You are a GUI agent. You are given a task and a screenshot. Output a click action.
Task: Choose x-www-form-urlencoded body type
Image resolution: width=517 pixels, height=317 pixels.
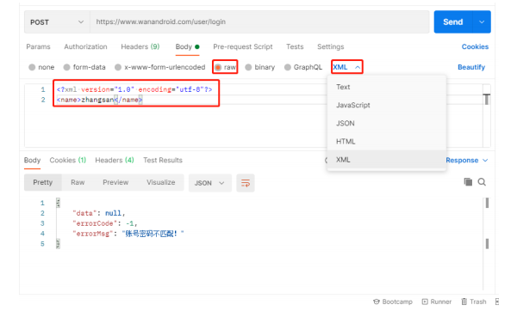[x=118, y=67]
